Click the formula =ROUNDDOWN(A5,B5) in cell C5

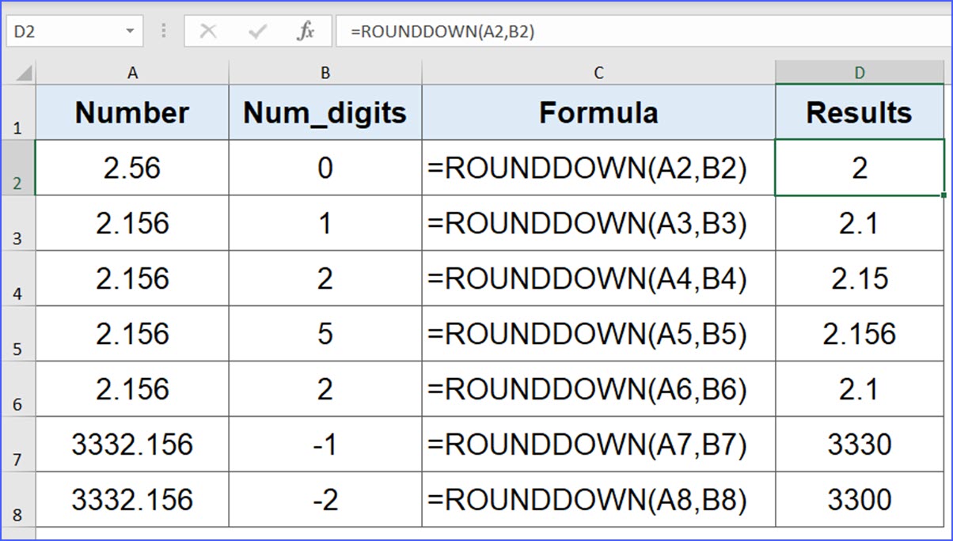[598, 334]
